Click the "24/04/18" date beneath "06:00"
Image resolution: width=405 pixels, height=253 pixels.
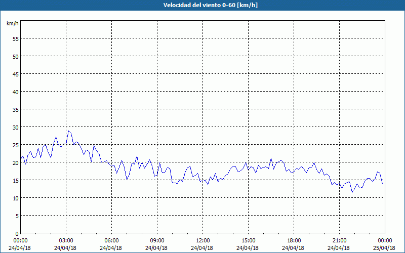coord(111,248)
